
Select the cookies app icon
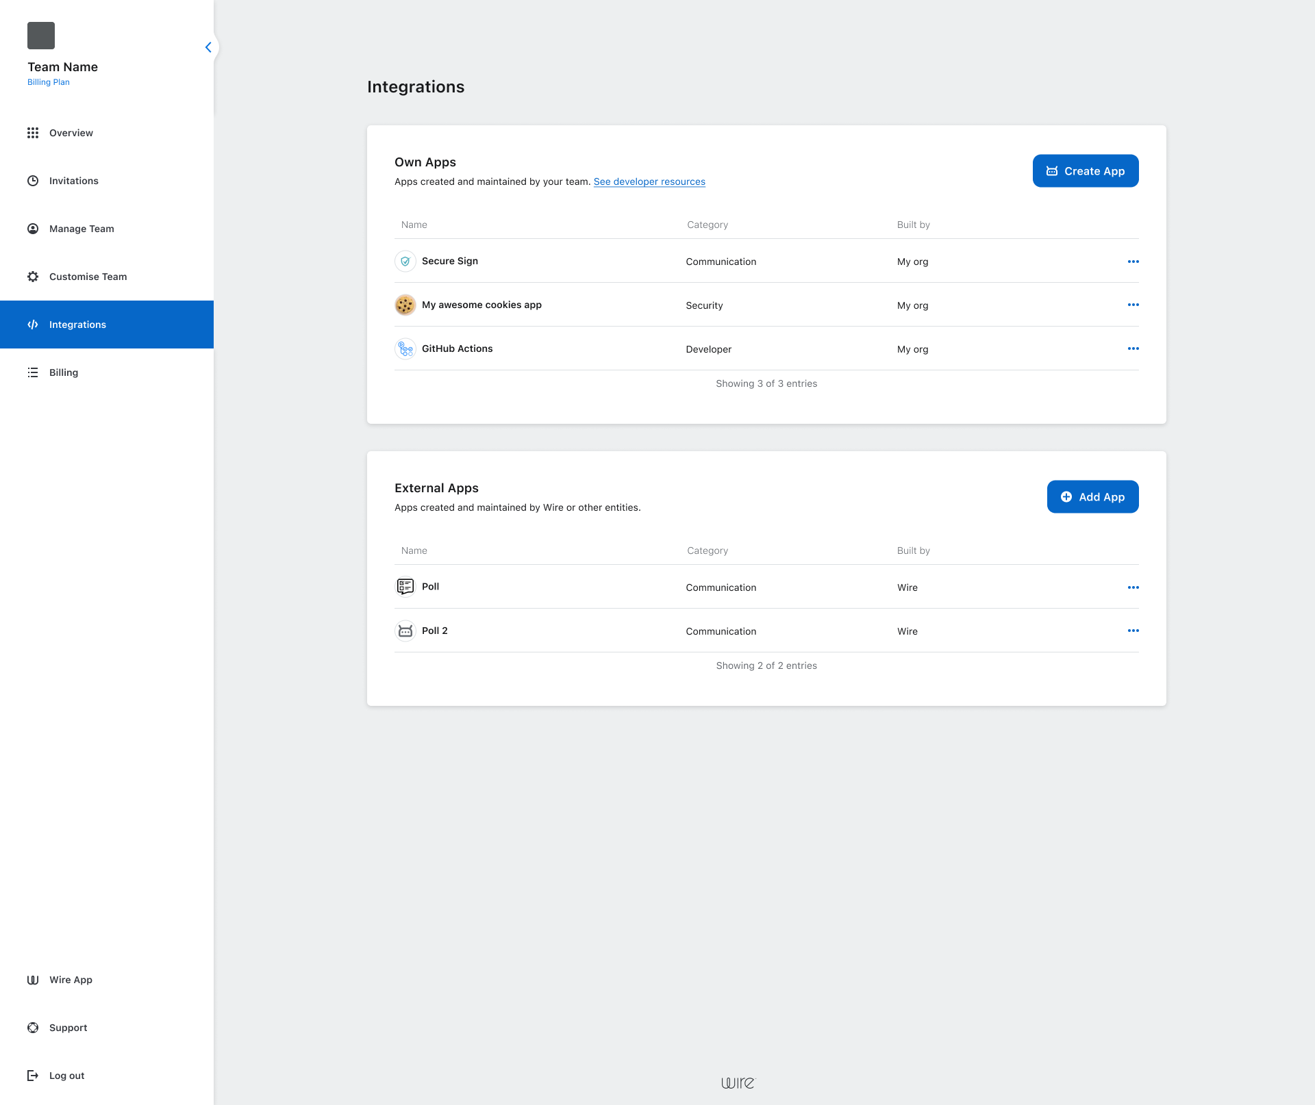coord(405,305)
